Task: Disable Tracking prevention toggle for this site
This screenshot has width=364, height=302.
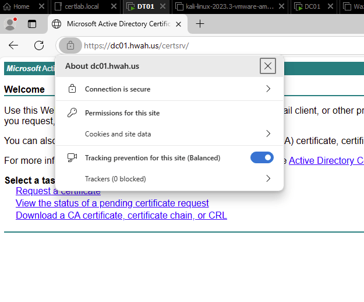Action: coord(261,157)
